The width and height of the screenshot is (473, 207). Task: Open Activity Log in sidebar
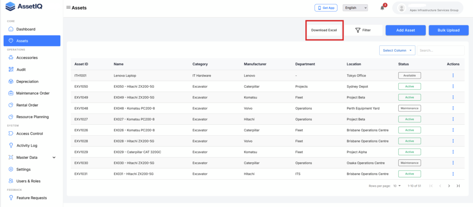[x=32, y=146]
